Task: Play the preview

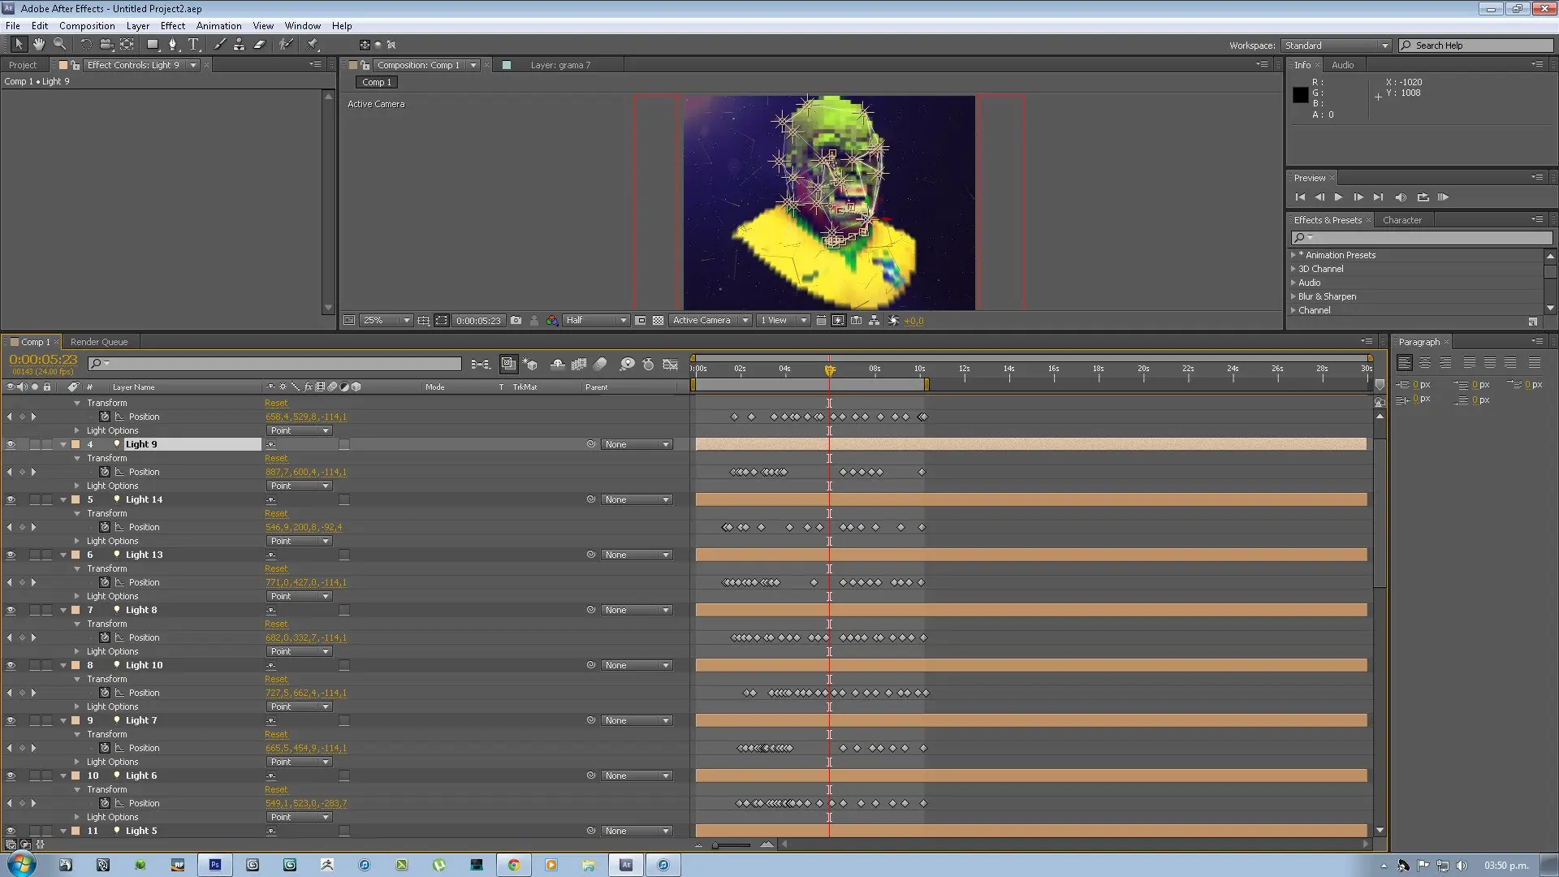Action: (1338, 197)
